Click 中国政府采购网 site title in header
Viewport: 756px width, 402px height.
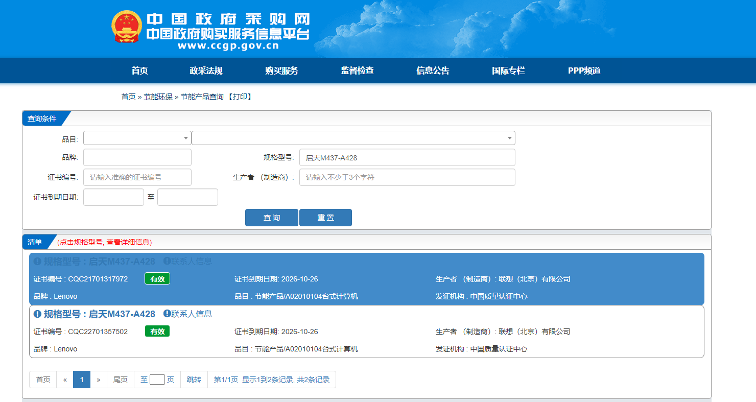pyautogui.click(x=228, y=19)
